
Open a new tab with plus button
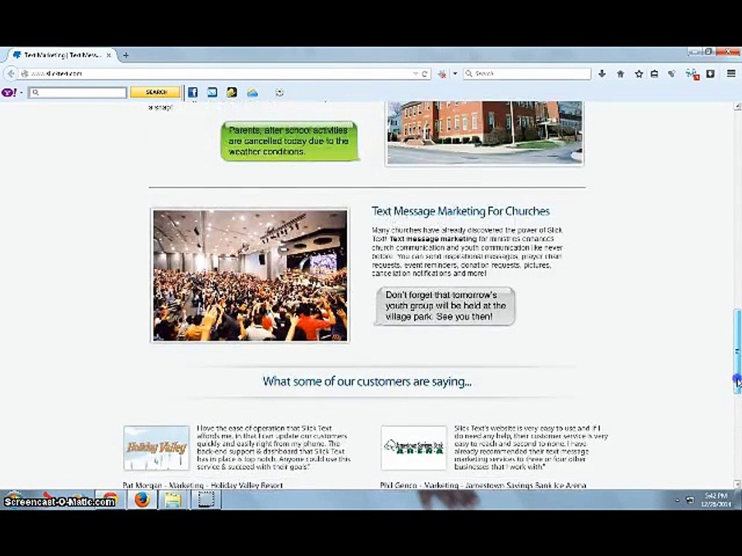[125, 56]
